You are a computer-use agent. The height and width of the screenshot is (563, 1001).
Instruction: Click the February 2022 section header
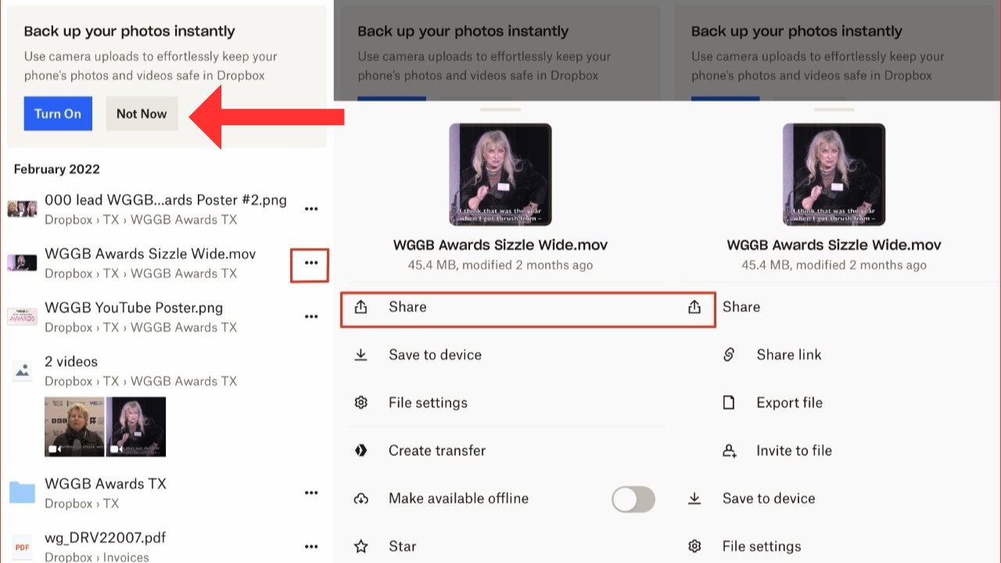56,169
